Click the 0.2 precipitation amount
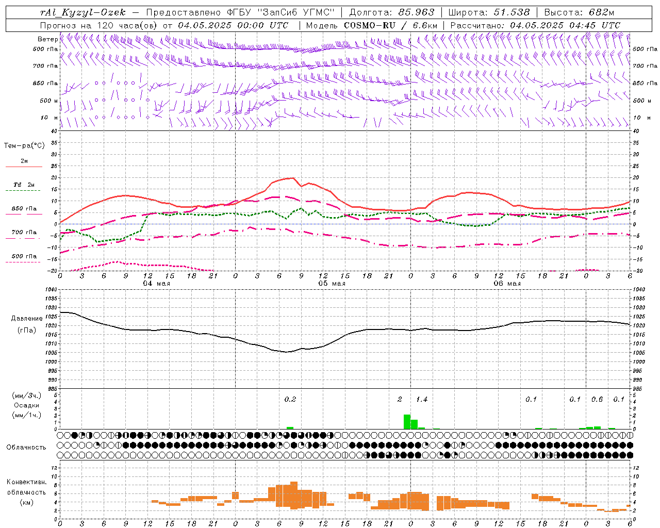Viewport: 660px width, 528px height. pos(290,399)
